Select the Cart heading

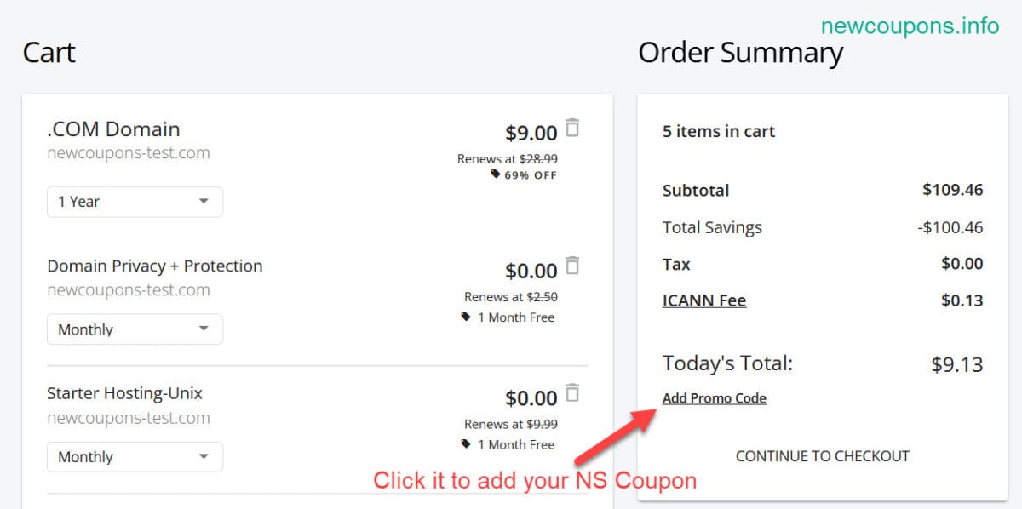coord(49,53)
